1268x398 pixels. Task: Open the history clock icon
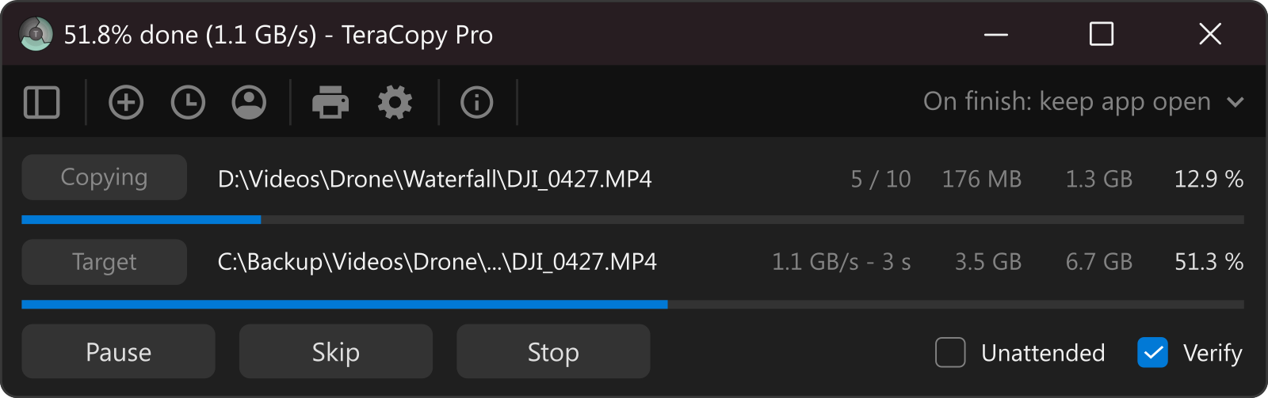(188, 102)
